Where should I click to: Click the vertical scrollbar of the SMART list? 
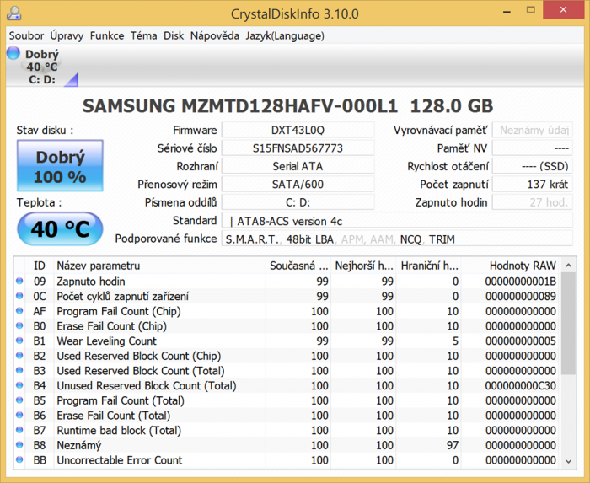[569, 371]
